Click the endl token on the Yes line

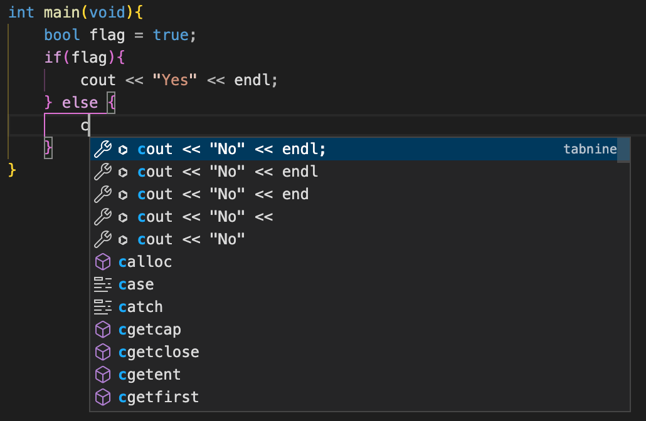(252, 80)
